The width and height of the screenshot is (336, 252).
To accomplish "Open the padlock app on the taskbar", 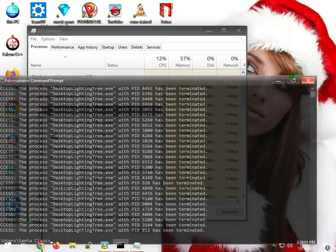I will [88, 245].
